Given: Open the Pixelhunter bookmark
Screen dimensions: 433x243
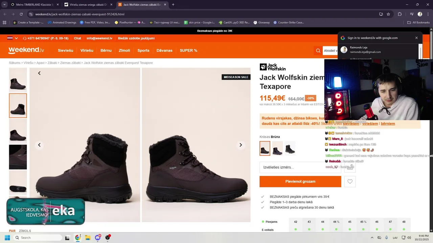Looking at the screenshot, I should tap(130, 23).
